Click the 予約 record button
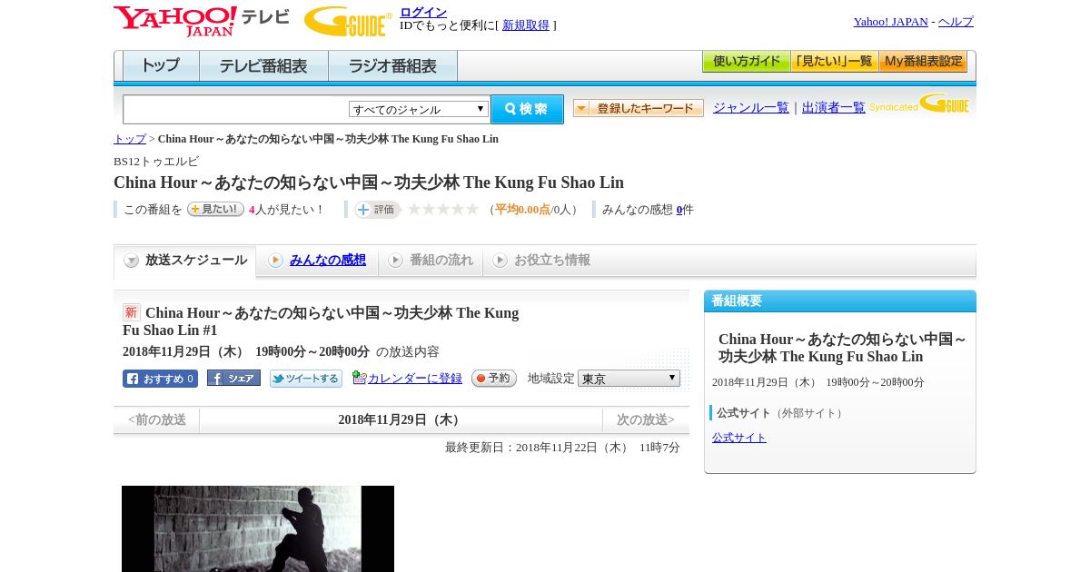This screenshot has width=1090, height=572. (x=494, y=379)
